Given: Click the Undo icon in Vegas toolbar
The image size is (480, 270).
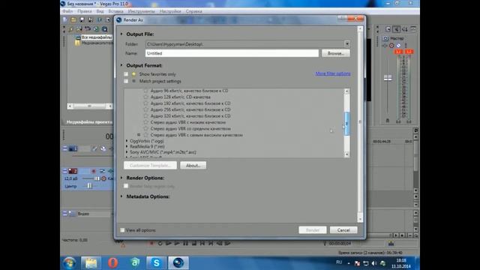Looking at the screenshot, I should click(x=88, y=29).
